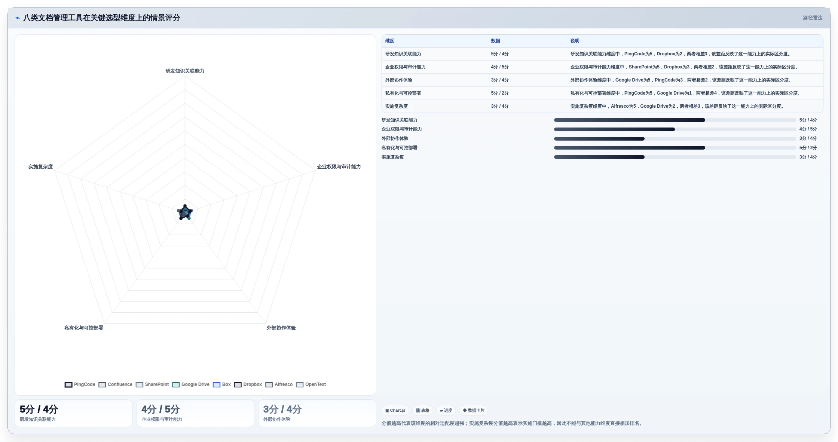Screen dimensions: 838x442
Task: Click progress bar for 实施复杂度
Action: tap(675, 157)
